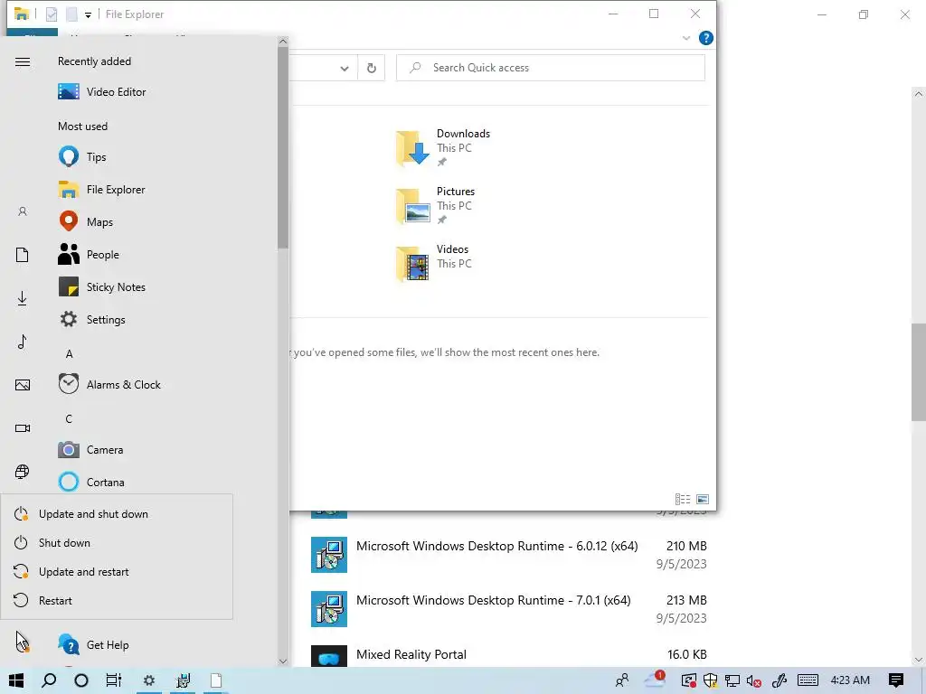Screen dimensions: 926x694
Task: Open Network from the Start rail
Action: point(23,472)
